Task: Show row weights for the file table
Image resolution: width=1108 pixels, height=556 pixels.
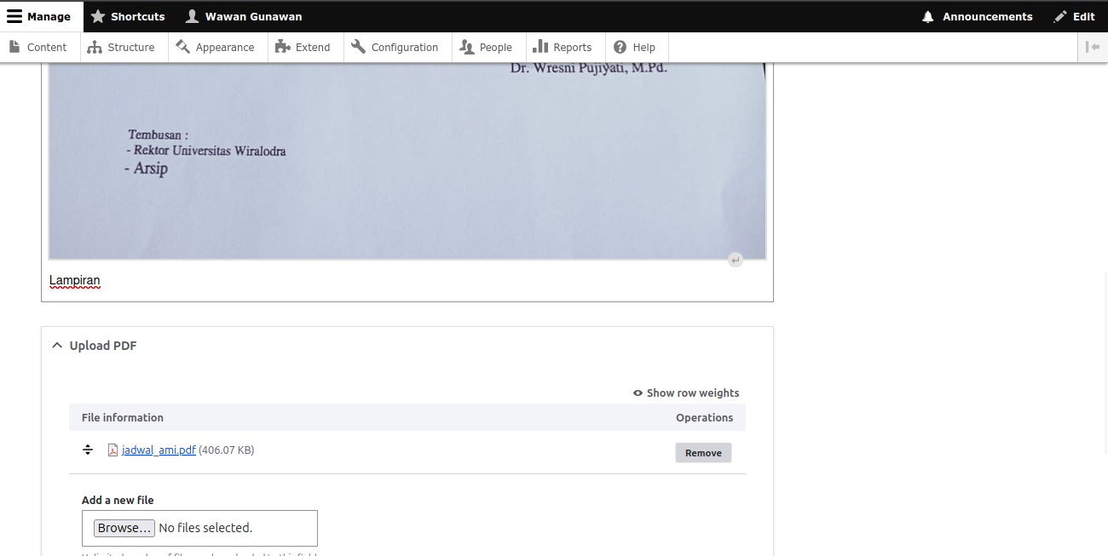Action: click(686, 393)
